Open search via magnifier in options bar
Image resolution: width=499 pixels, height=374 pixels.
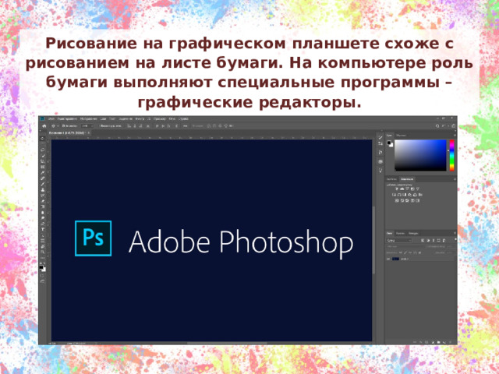[x=437, y=126]
